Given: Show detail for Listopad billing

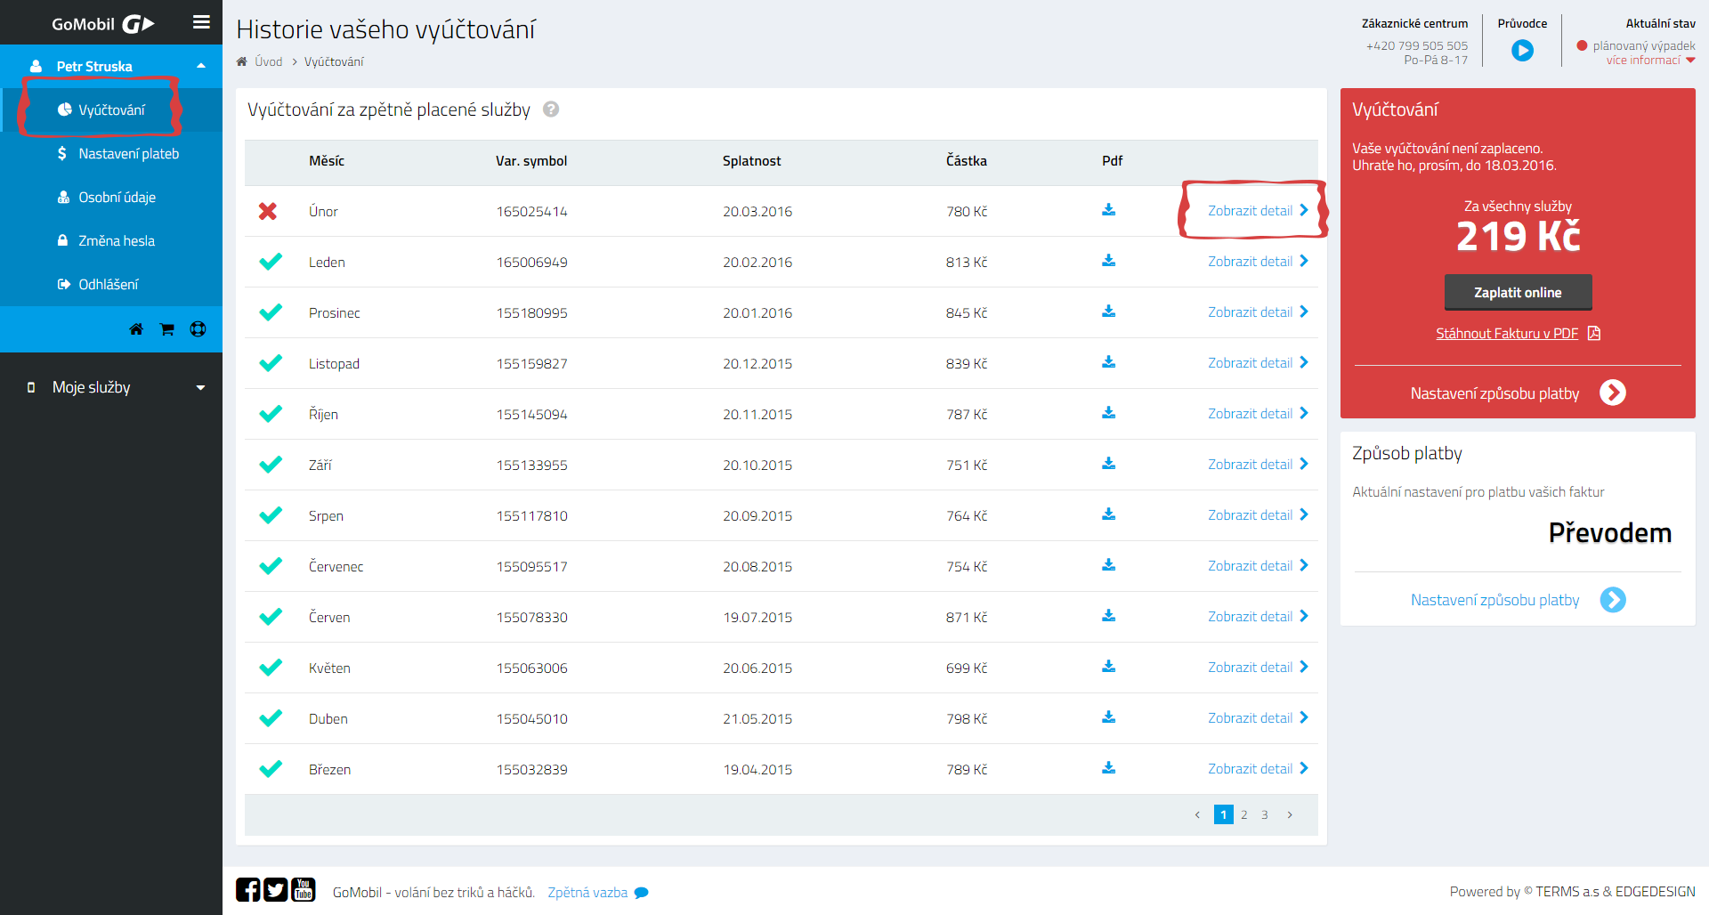Looking at the screenshot, I should pos(1258,362).
